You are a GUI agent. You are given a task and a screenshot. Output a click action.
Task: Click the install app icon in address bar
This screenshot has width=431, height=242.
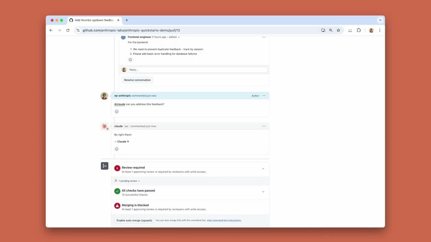pyautogui.click(x=323, y=30)
